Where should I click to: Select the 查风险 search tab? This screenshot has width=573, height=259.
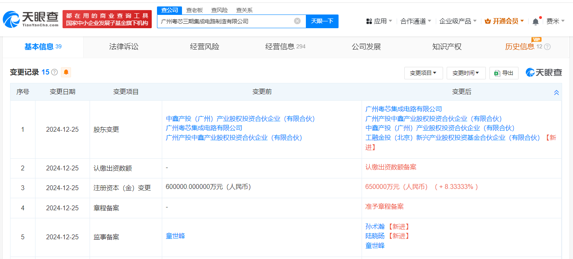point(220,10)
